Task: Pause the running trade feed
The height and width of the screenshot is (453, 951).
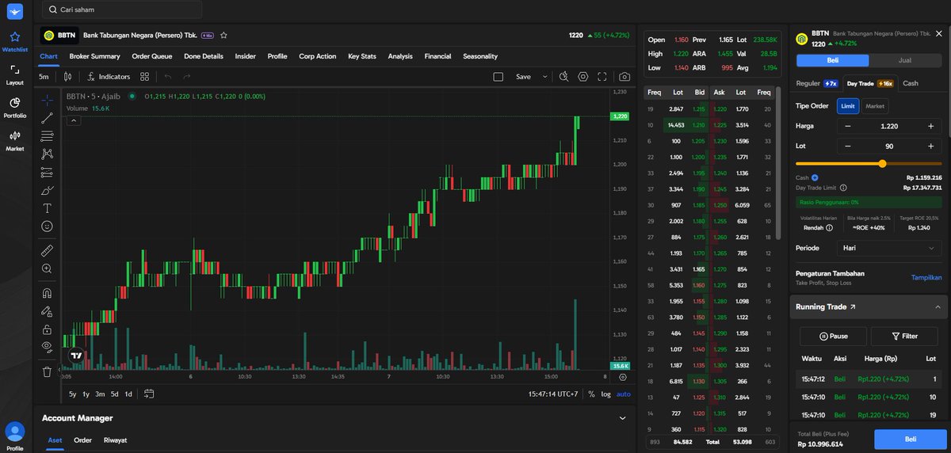Action: 833,336
